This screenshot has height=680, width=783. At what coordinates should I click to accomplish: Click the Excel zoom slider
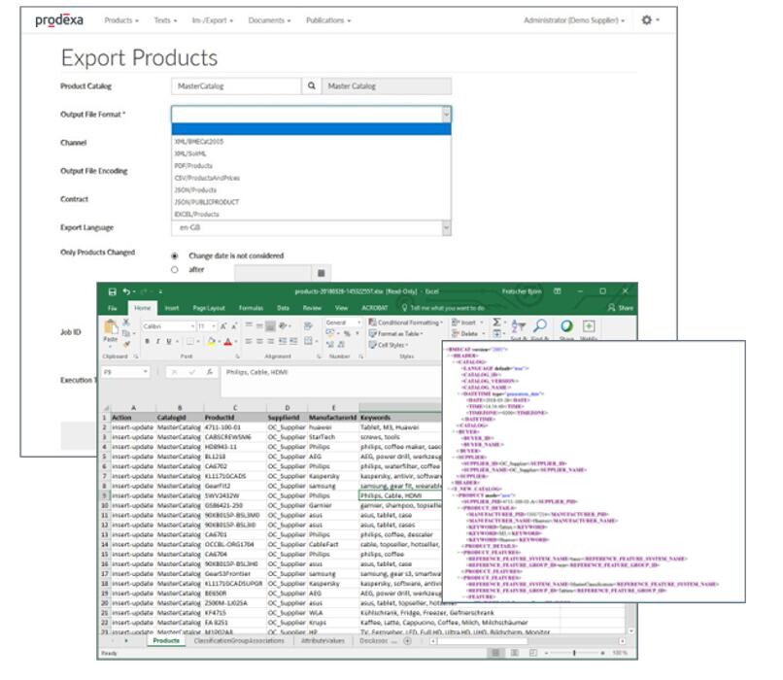(573, 654)
